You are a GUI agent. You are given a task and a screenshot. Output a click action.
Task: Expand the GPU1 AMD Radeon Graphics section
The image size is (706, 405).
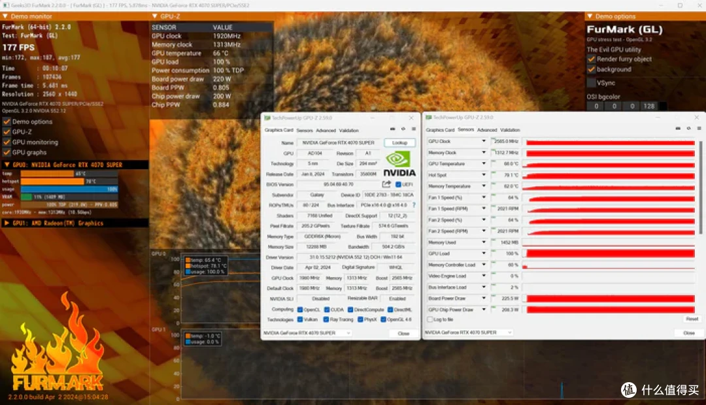point(7,223)
